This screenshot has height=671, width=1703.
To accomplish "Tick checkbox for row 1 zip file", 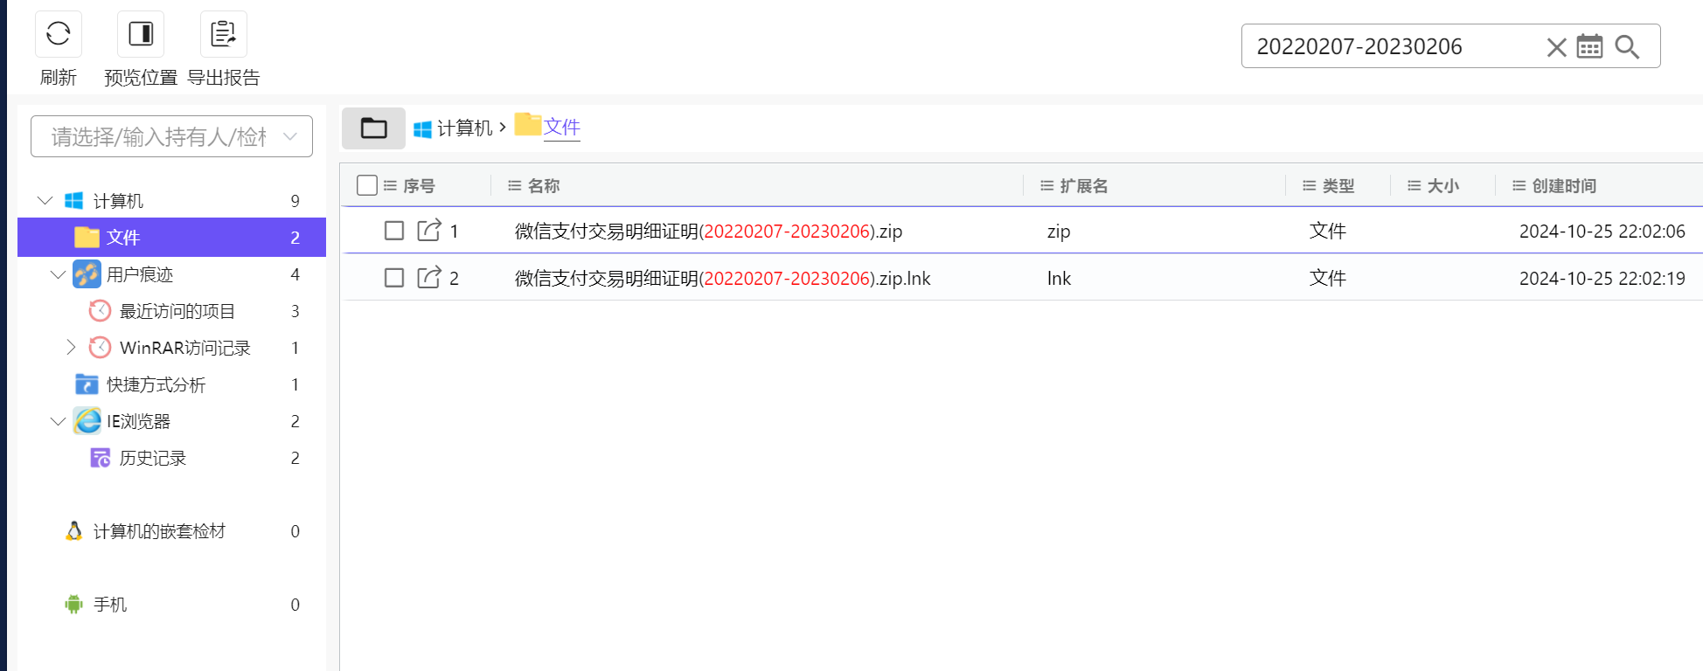I will coord(394,231).
